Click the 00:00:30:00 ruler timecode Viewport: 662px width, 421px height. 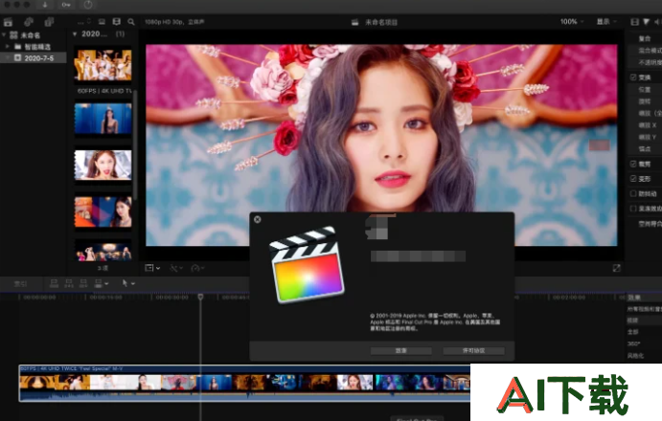point(172,298)
